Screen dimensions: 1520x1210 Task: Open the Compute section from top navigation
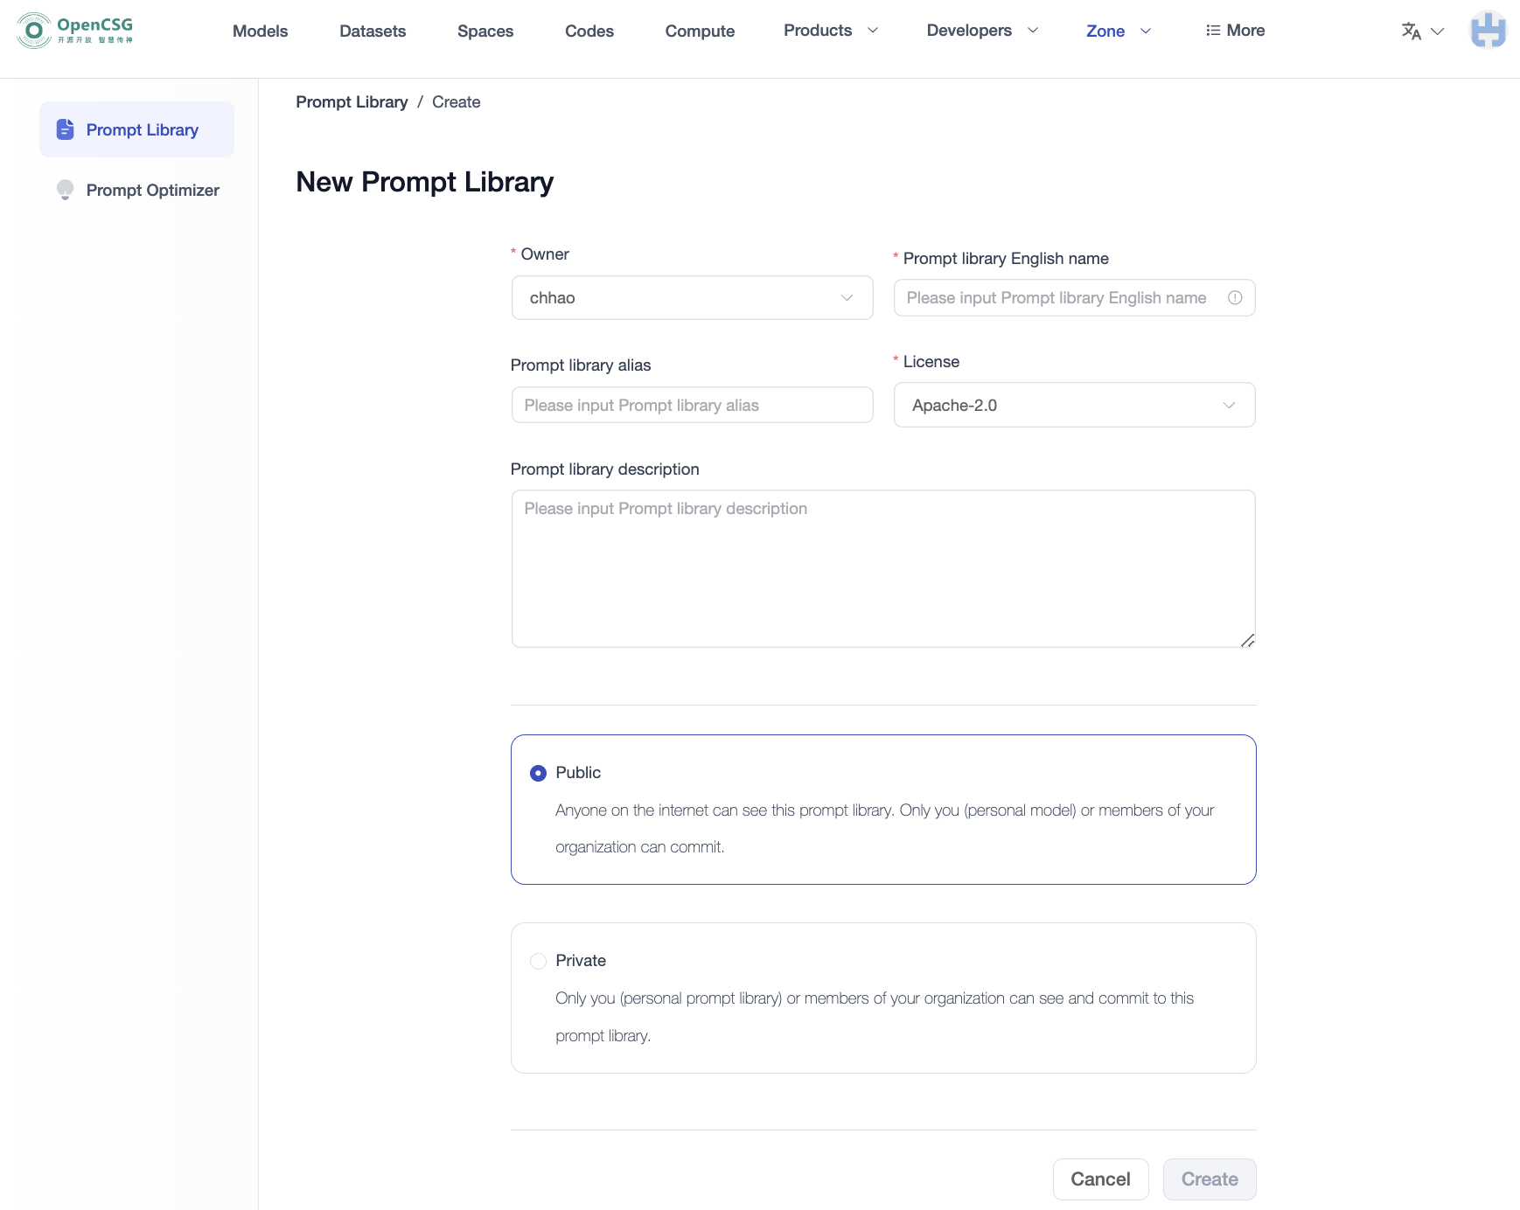[x=700, y=31]
